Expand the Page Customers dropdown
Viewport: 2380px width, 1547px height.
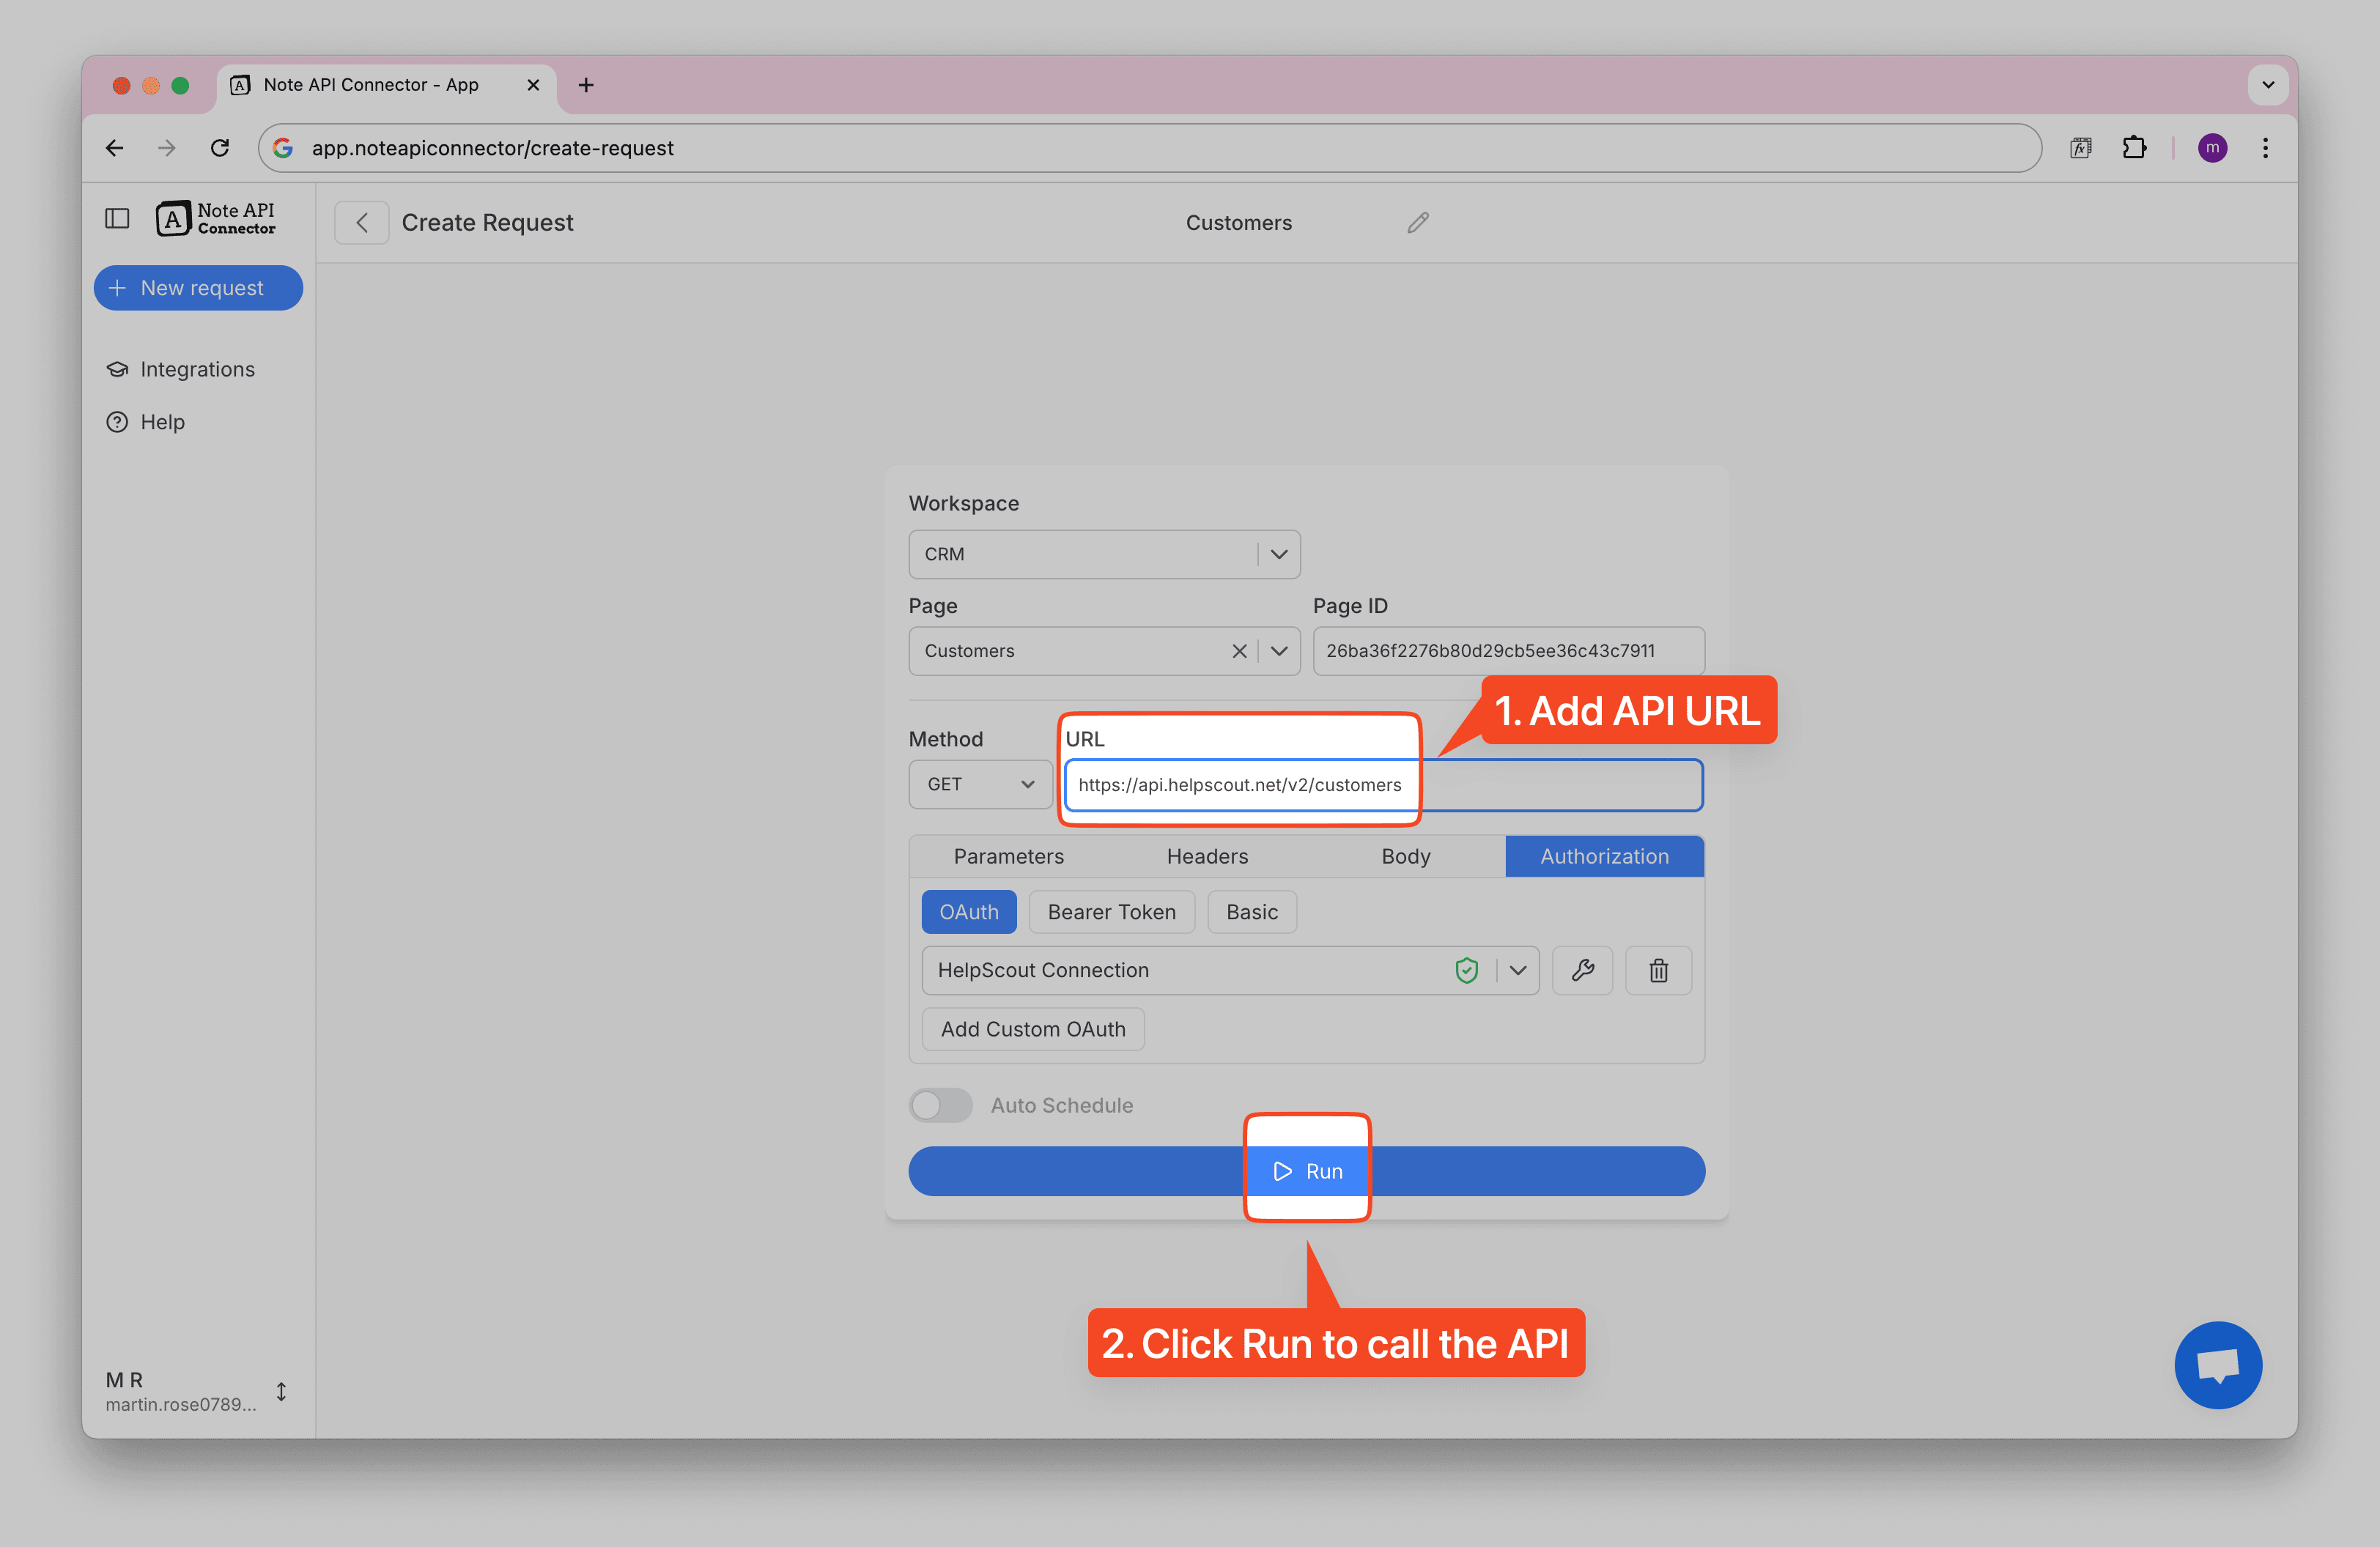1279,650
